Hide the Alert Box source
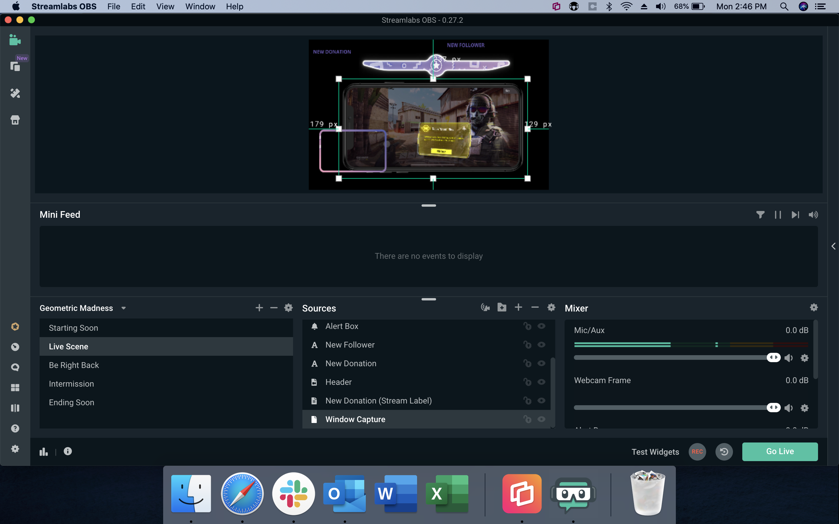 pos(542,326)
